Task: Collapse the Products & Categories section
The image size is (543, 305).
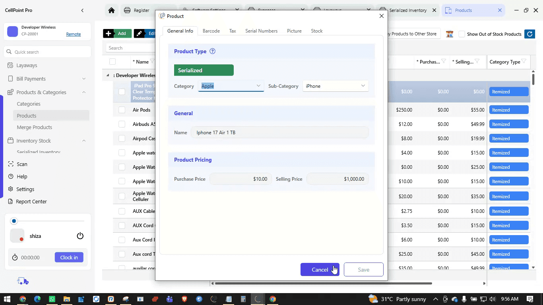Action: point(84,92)
